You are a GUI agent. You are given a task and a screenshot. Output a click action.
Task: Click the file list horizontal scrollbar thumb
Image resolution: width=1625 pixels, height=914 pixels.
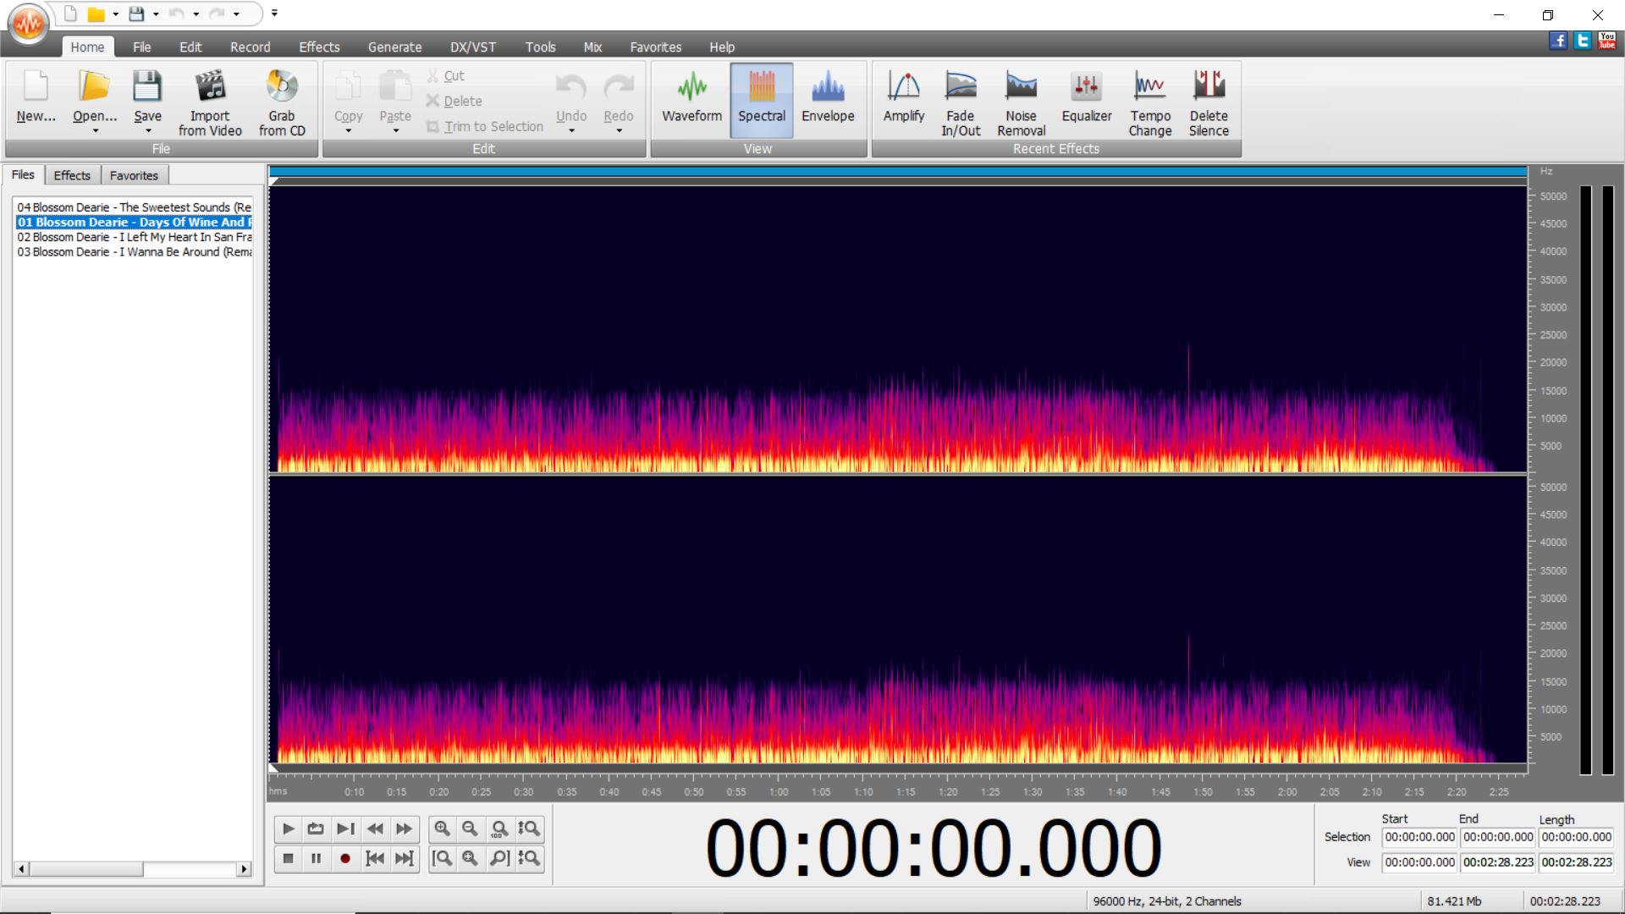pyautogui.click(x=87, y=869)
